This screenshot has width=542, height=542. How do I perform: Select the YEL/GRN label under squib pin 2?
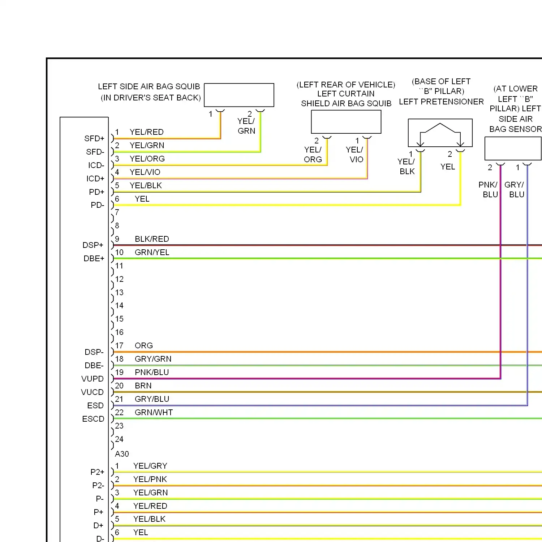pyautogui.click(x=246, y=126)
